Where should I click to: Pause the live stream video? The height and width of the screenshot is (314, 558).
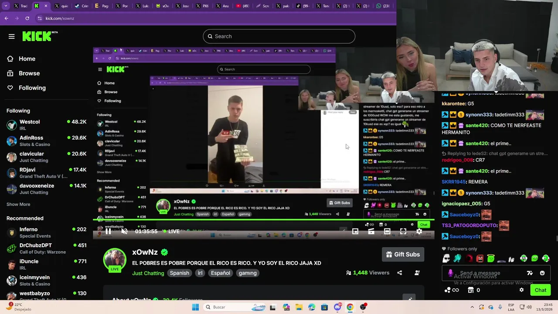pos(108,231)
